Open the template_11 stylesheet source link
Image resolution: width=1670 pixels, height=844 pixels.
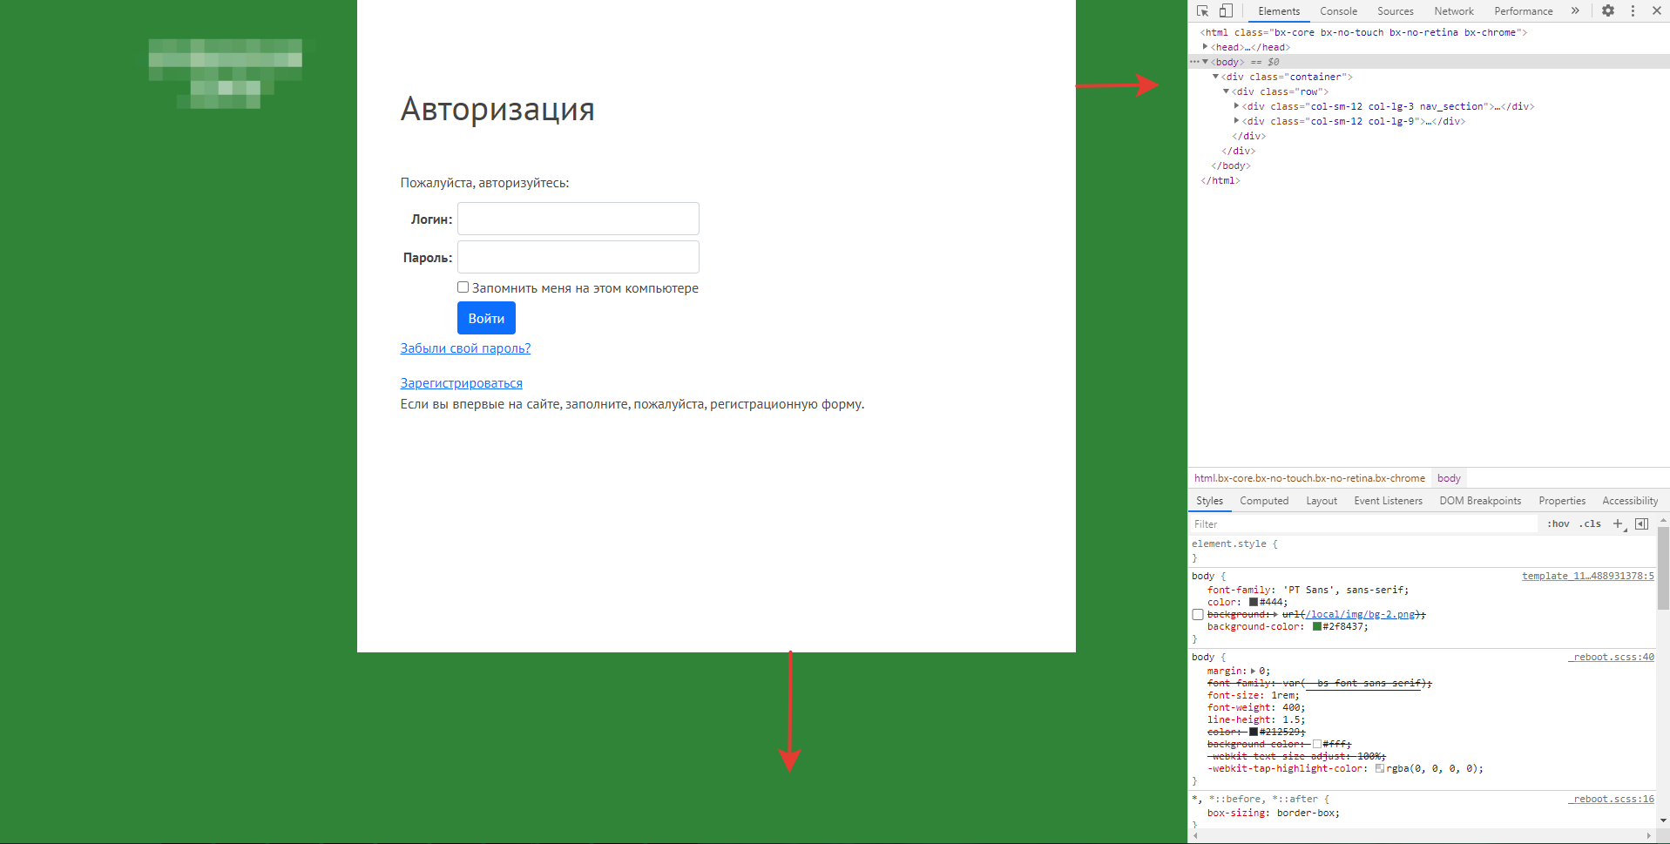click(1587, 576)
